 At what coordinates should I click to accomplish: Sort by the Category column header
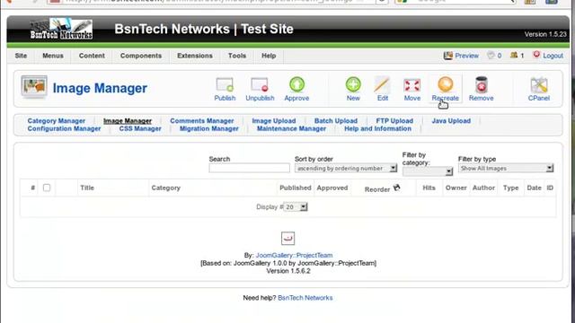coord(165,188)
